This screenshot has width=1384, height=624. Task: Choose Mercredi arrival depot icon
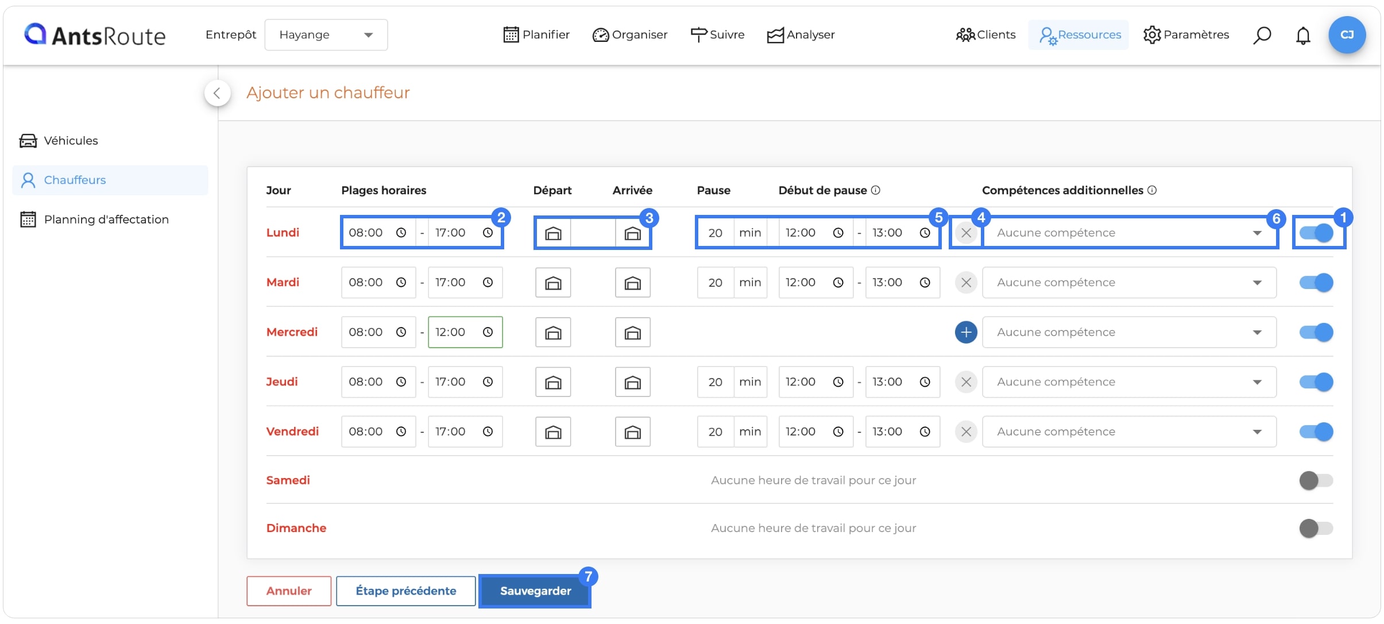633,333
